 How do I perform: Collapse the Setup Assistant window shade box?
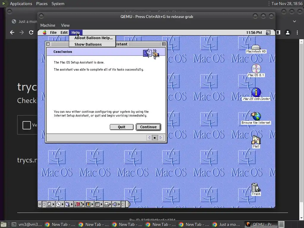pos(164,44)
